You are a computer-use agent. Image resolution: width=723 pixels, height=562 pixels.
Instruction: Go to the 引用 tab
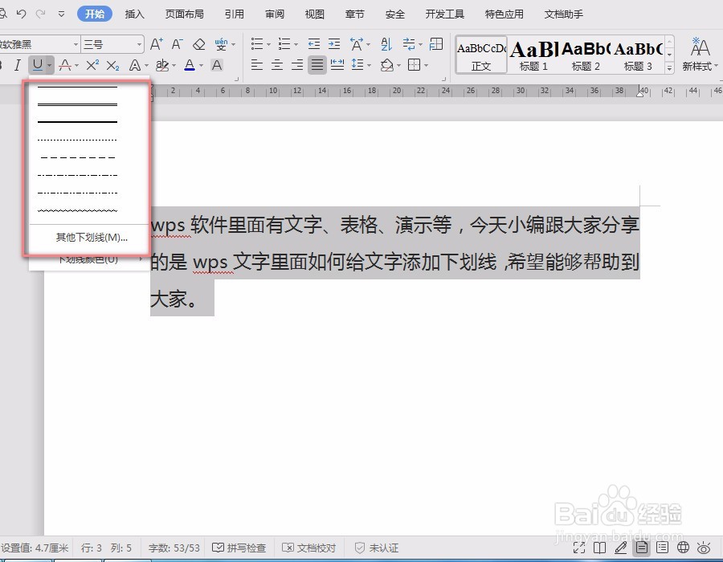[235, 14]
